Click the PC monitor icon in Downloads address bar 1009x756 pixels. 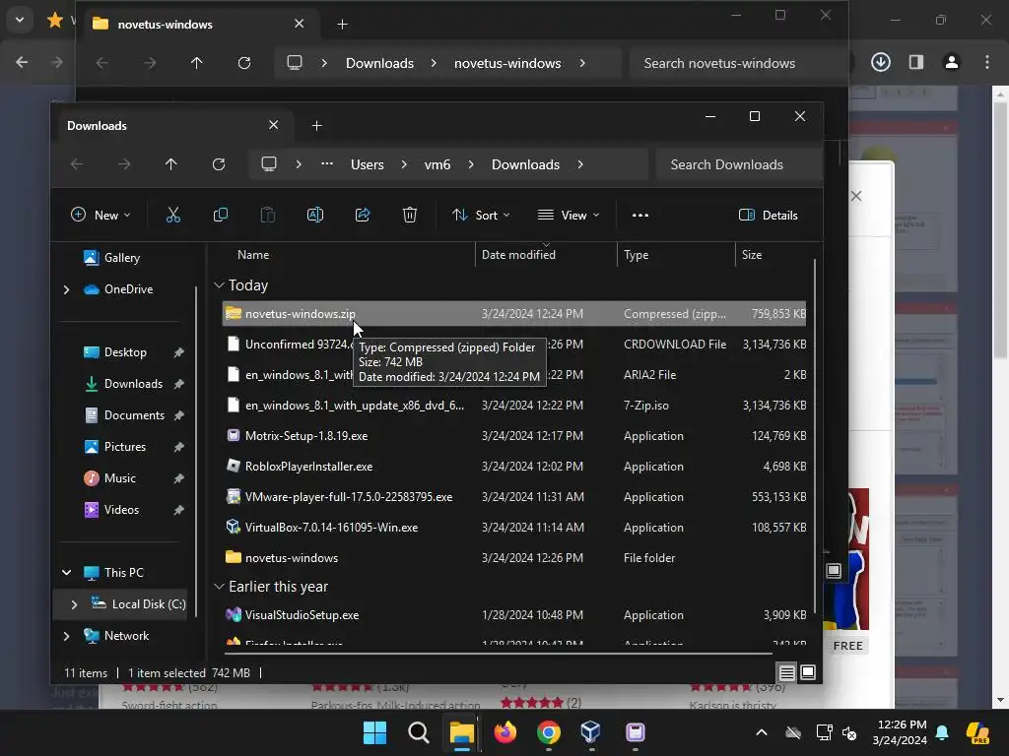(x=269, y=164)
